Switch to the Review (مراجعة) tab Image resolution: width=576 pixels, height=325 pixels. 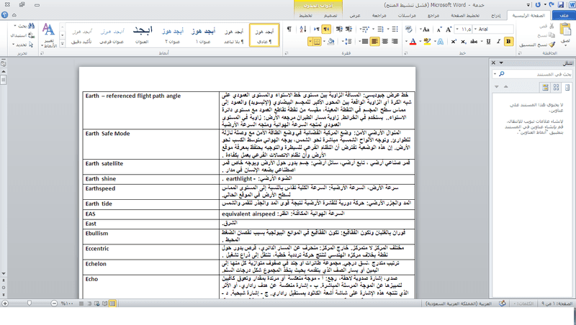click(x=379, y=15)
